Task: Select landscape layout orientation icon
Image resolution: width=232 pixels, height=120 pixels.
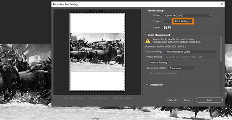Action: [x=170, y=27]
